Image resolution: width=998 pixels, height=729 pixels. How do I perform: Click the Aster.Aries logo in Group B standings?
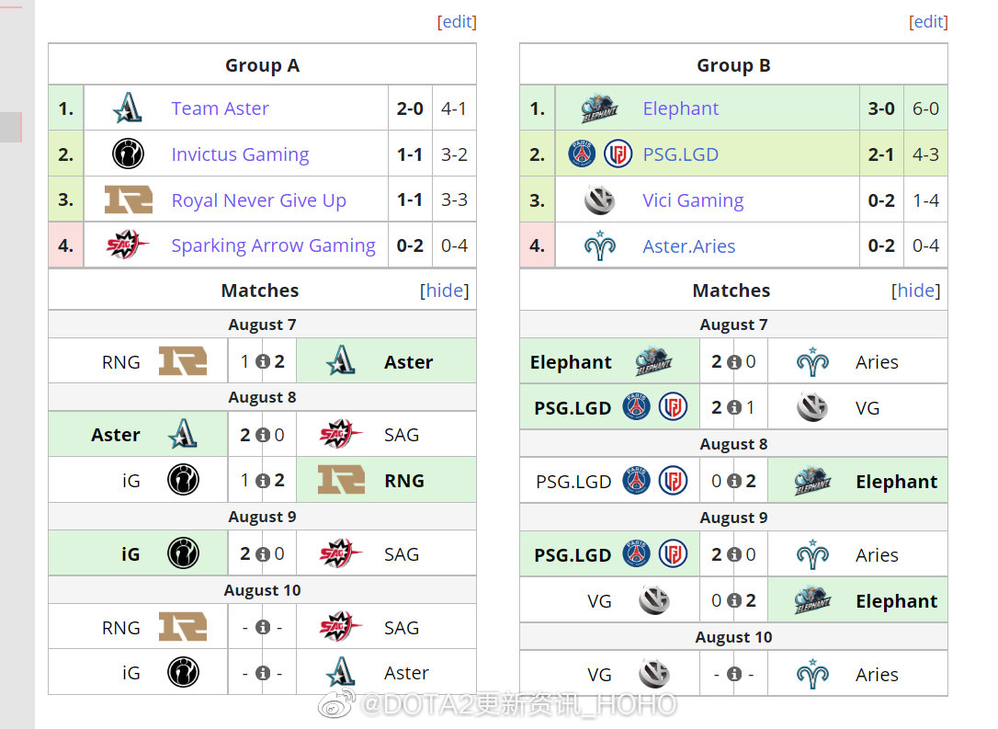click(599, 245)
